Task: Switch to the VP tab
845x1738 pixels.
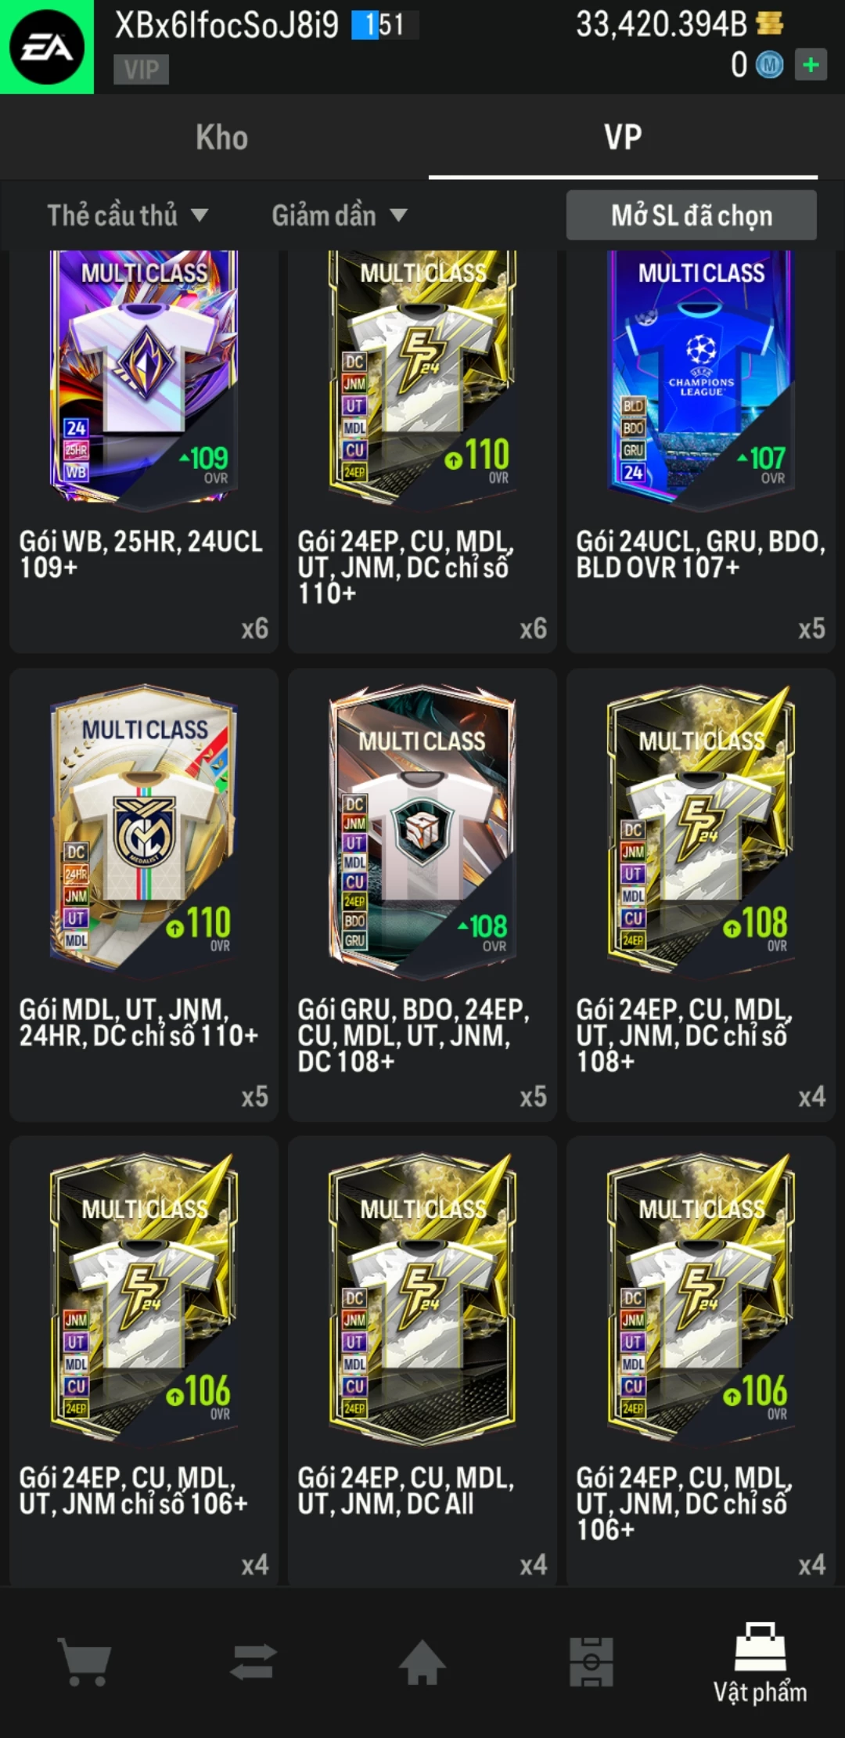Action: click(623, 138)
